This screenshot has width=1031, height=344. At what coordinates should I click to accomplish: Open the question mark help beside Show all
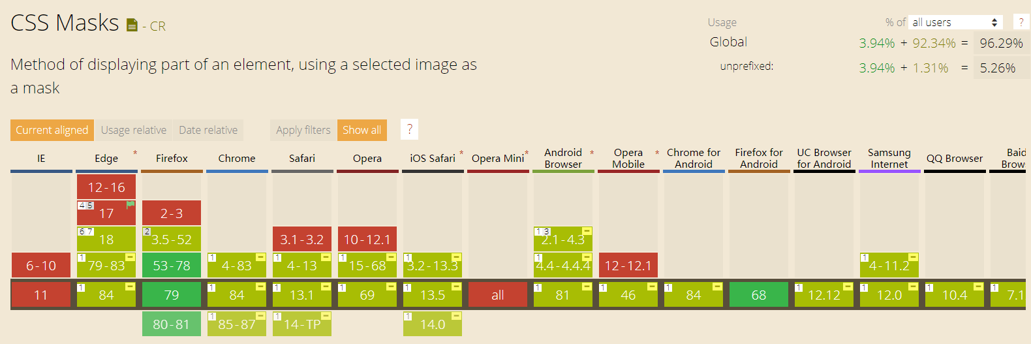click(x=410, y=130)
